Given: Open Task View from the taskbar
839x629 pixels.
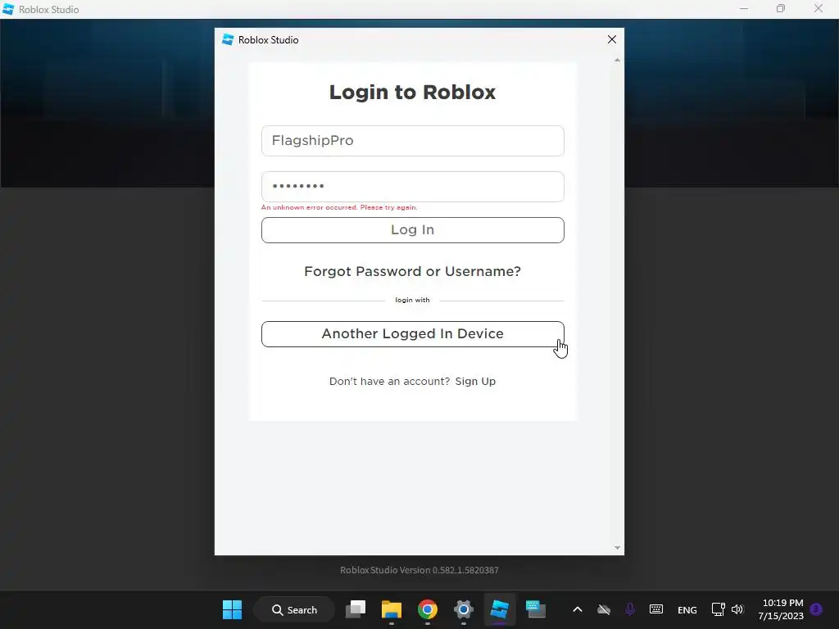Looking at the screenshot, I should coord(356,609).
